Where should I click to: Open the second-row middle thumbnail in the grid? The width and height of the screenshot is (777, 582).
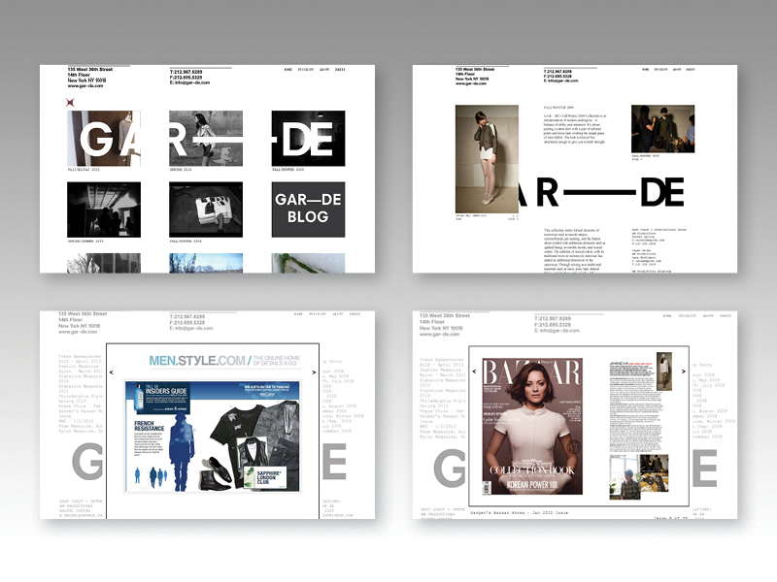[x=205, y=210]
